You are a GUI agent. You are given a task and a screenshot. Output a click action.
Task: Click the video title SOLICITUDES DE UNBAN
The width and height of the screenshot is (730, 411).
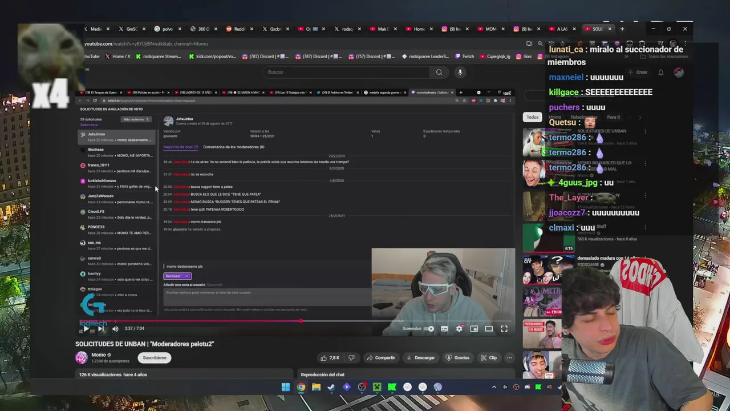coord(144,344)
